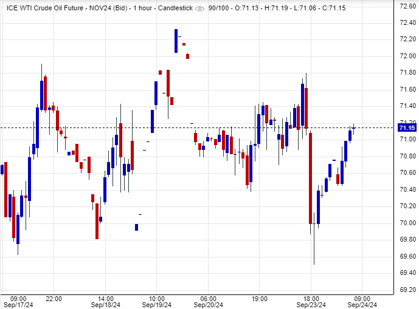Select the Sep/19/24 10:00 time axis label
This screenshot has height=309, width=419.
click(x=157, y=302)
